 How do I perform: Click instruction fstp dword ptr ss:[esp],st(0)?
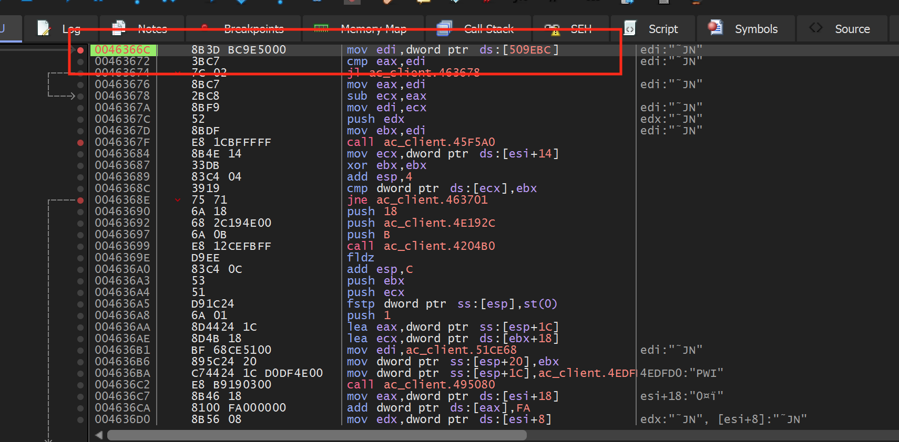(x=452, y=304)
